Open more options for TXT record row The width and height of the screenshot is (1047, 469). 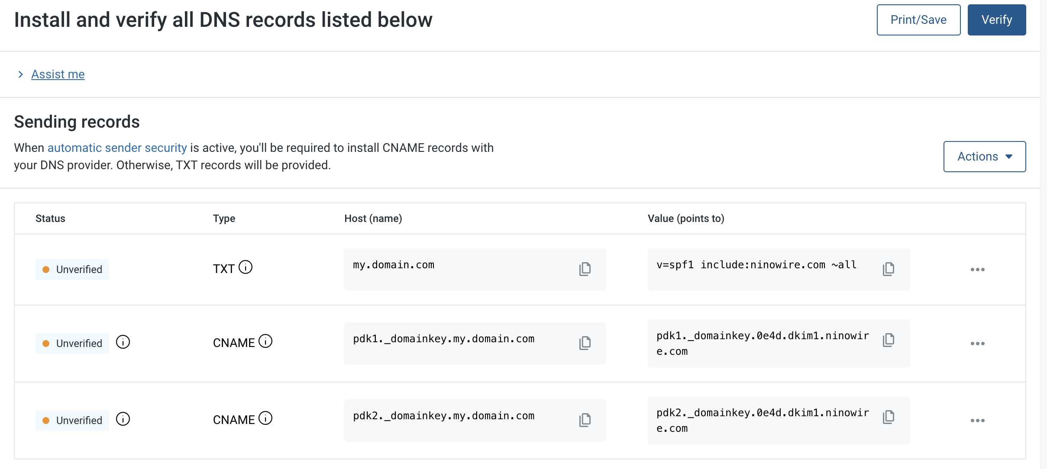[977, 270]
